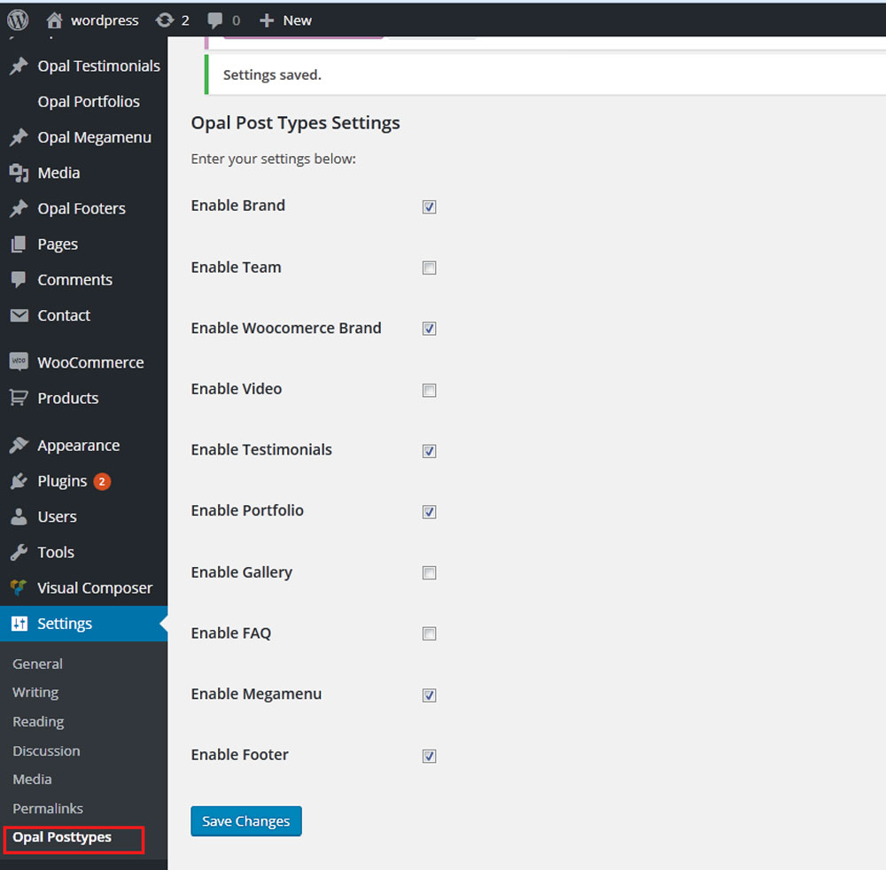Screen dimensions: 886x870
Task: Click the WordPress logo icon
Action: pos(18,19)
